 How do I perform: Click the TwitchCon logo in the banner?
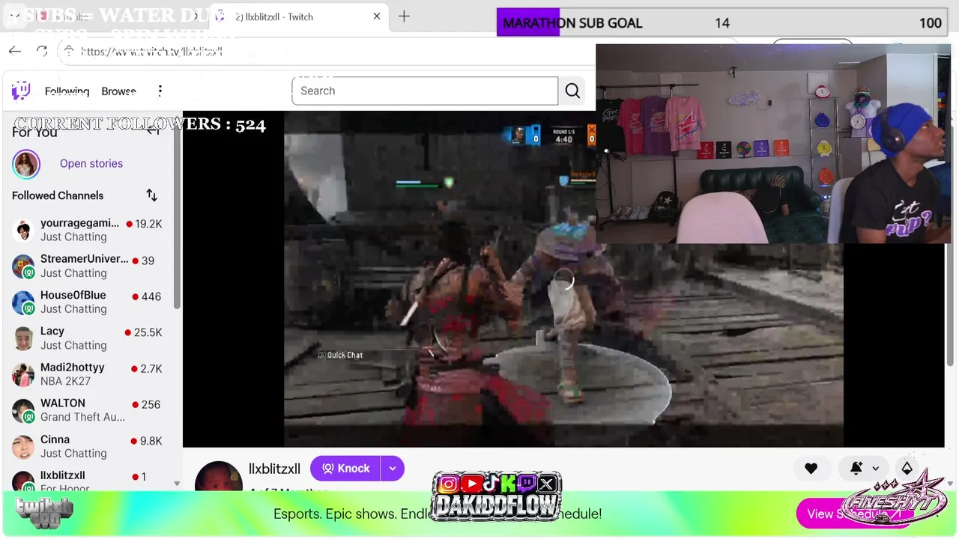point(45,514)
